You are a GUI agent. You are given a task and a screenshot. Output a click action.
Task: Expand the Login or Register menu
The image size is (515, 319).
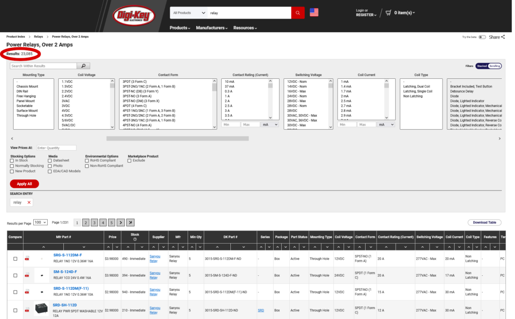366,13
